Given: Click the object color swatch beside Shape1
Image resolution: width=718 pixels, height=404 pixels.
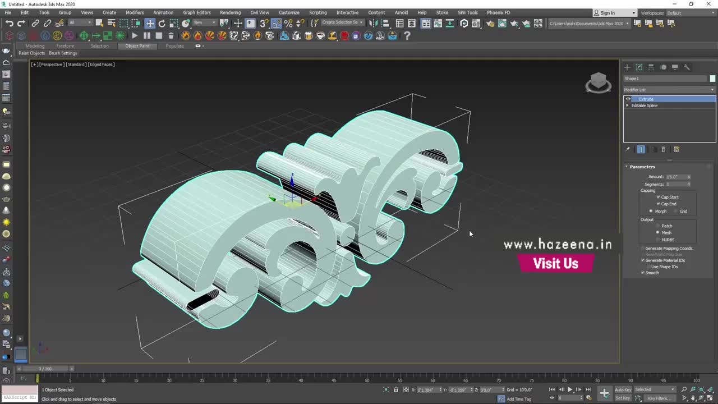Looking at the screenshot, I should point(712,79).
